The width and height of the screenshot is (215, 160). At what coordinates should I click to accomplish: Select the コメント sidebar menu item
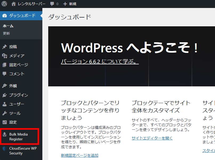coord(17,74)
